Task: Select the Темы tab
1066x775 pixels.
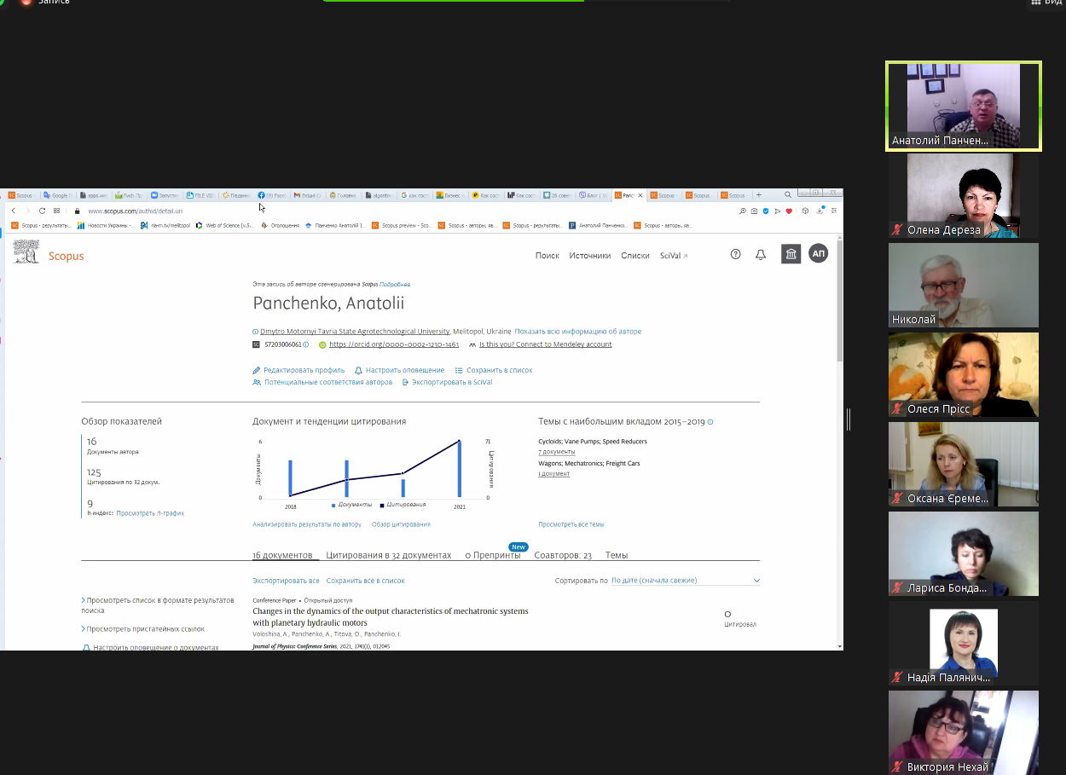Action: [x=617, y=555]
